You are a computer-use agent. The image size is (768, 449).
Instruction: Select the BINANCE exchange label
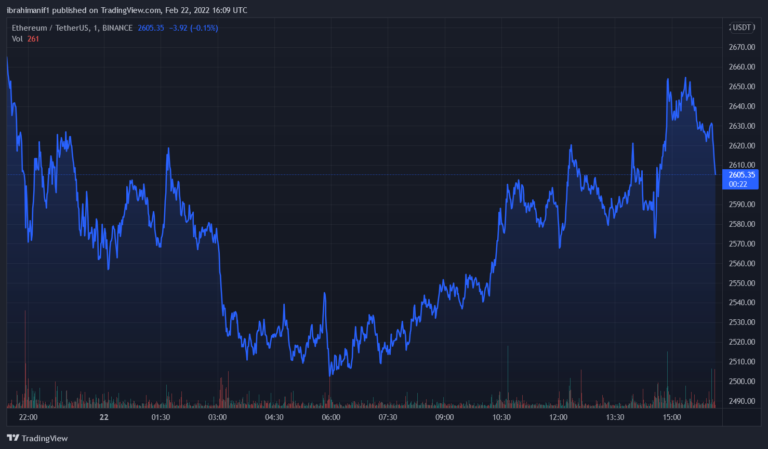pyautogui.click(x=117, y=28)
